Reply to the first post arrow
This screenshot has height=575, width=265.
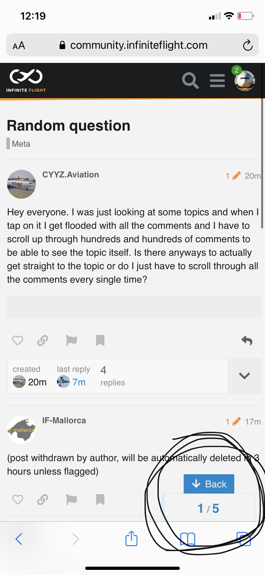247,340
